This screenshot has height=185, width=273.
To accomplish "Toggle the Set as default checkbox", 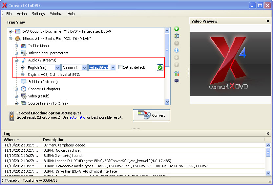I will point(120,67).
